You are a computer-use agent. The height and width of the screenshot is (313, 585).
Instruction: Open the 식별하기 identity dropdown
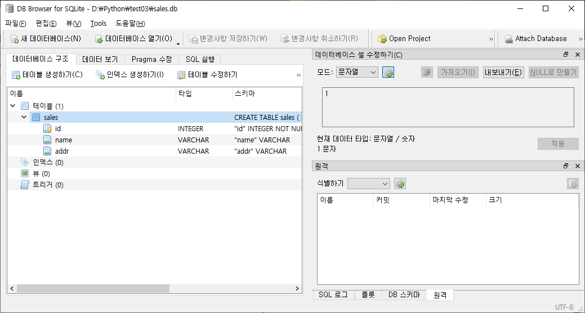pyautogui.click(x=369, y=184)
